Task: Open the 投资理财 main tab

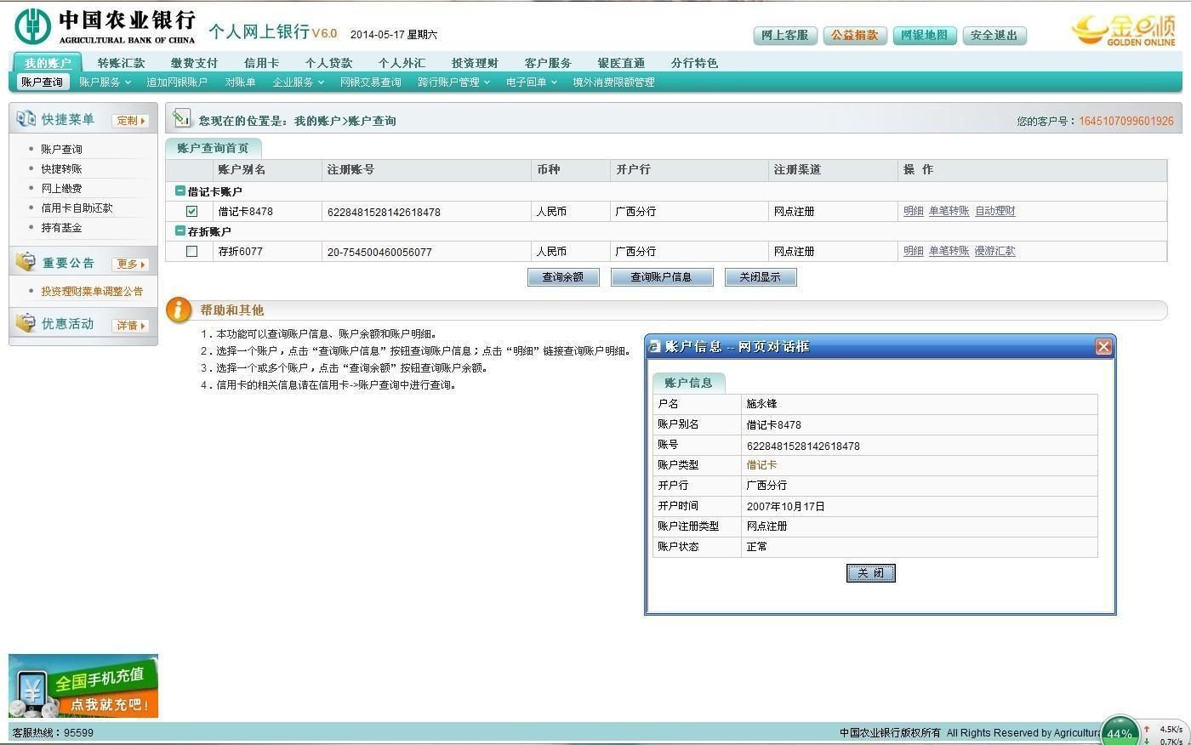Action: point(474,63)
